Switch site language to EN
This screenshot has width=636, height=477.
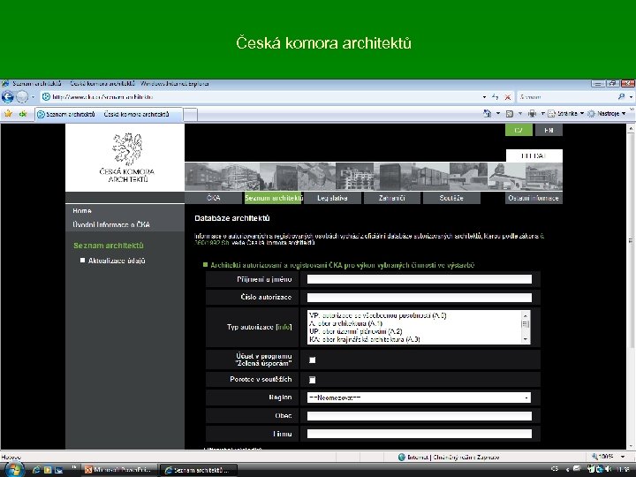[x=549, y=130]
